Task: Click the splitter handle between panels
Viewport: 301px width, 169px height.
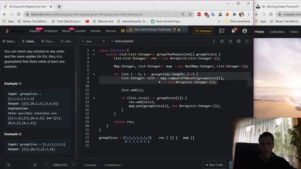Action: [79, 95]
